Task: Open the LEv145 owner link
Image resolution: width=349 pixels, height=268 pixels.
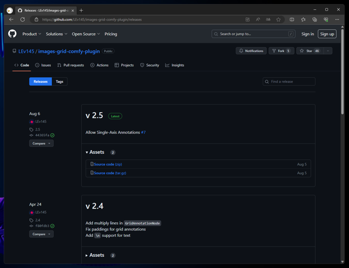Action: tap(26, 51)
